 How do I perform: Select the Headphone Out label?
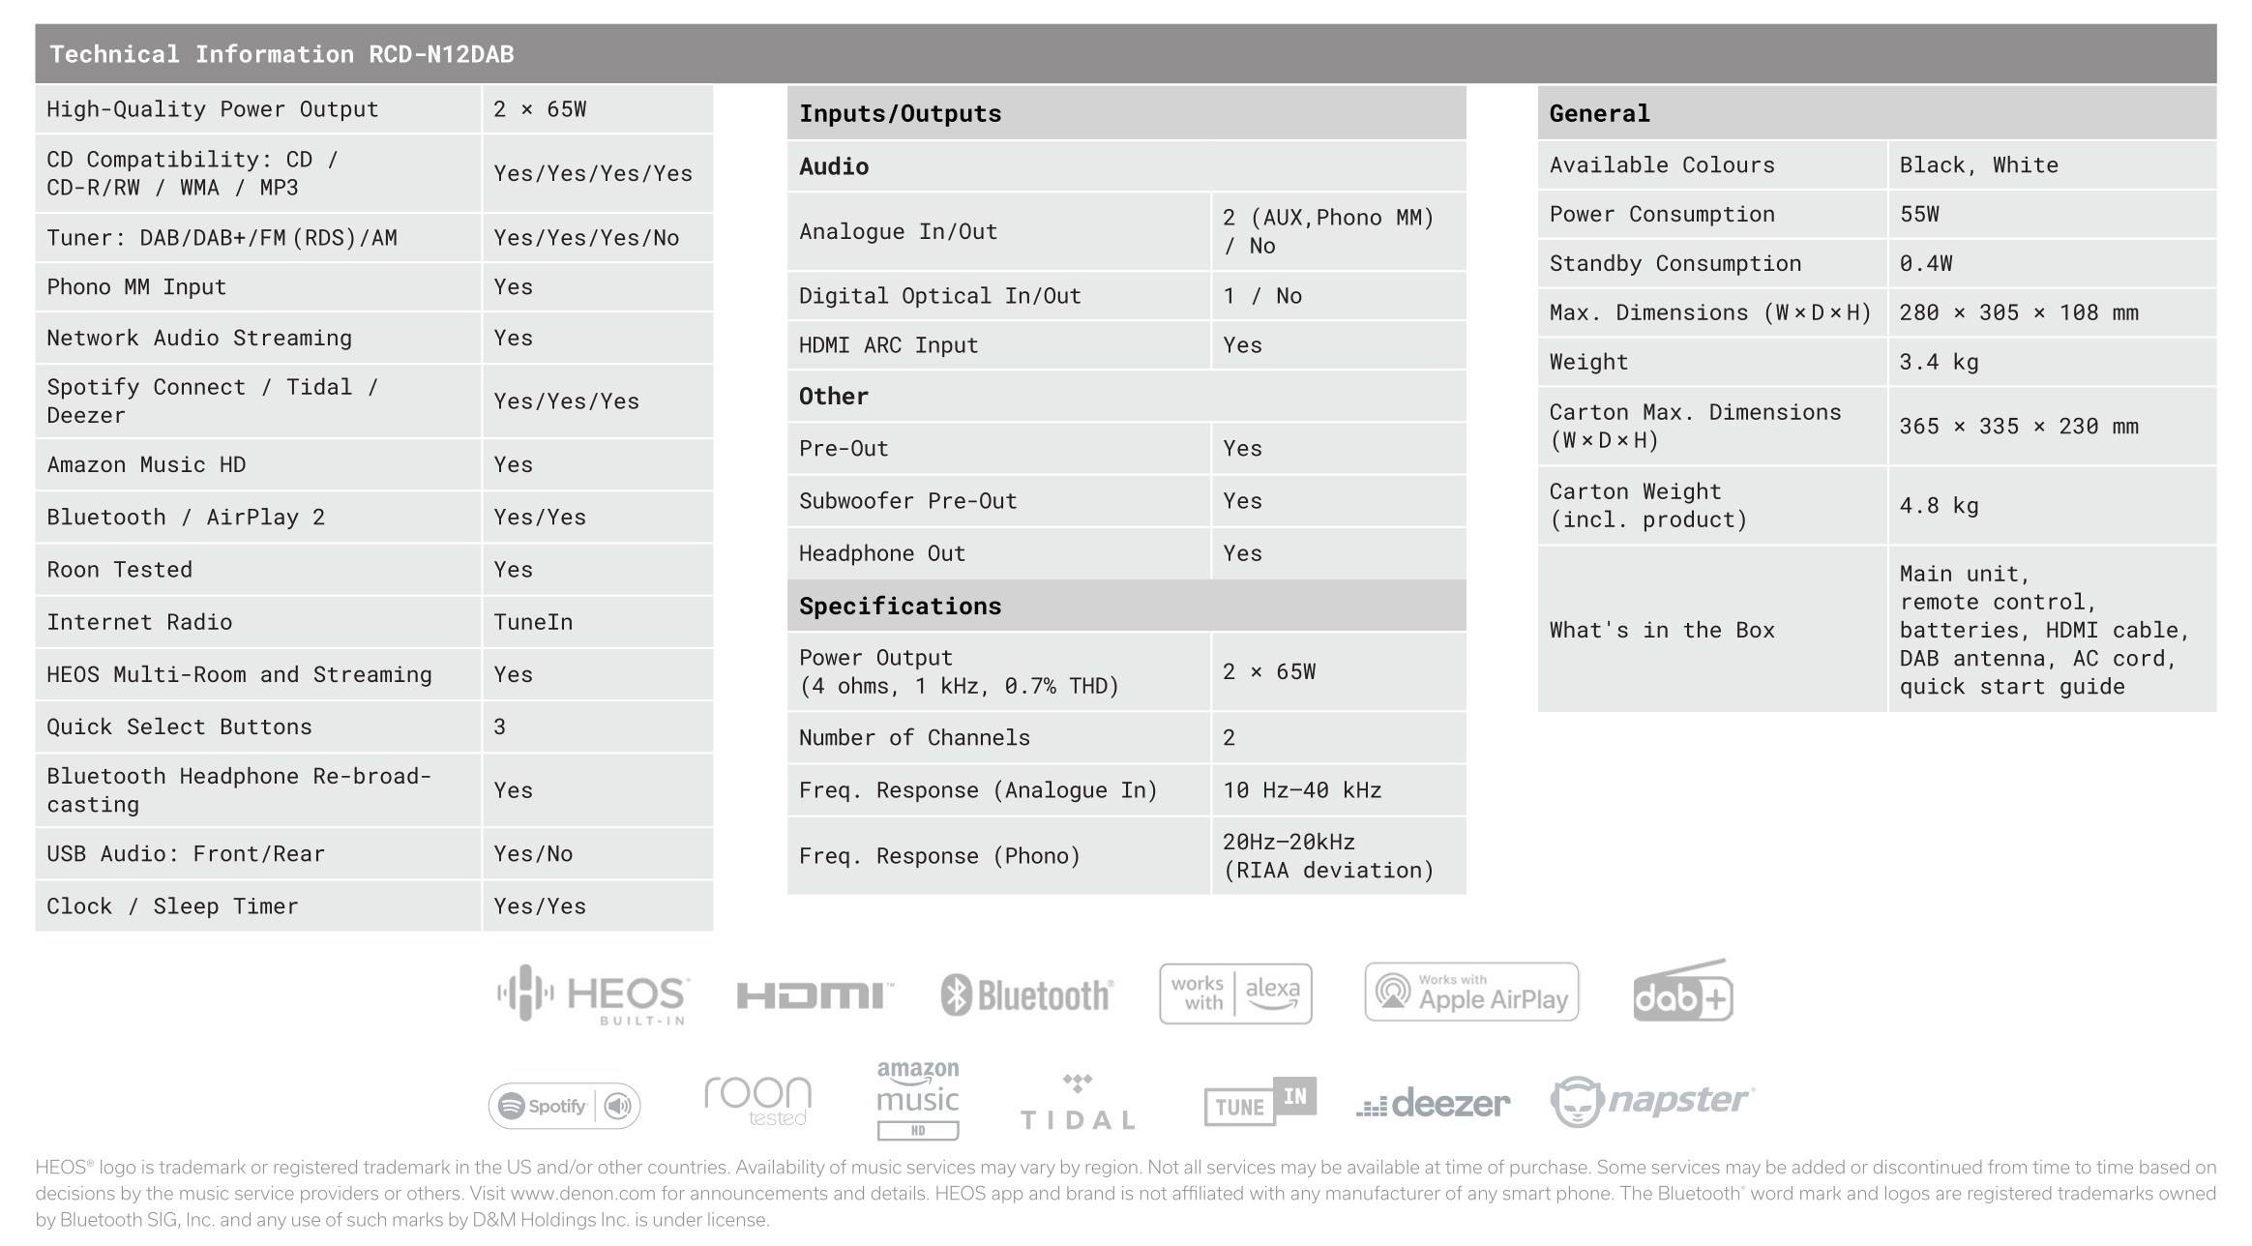click(882, 553)
